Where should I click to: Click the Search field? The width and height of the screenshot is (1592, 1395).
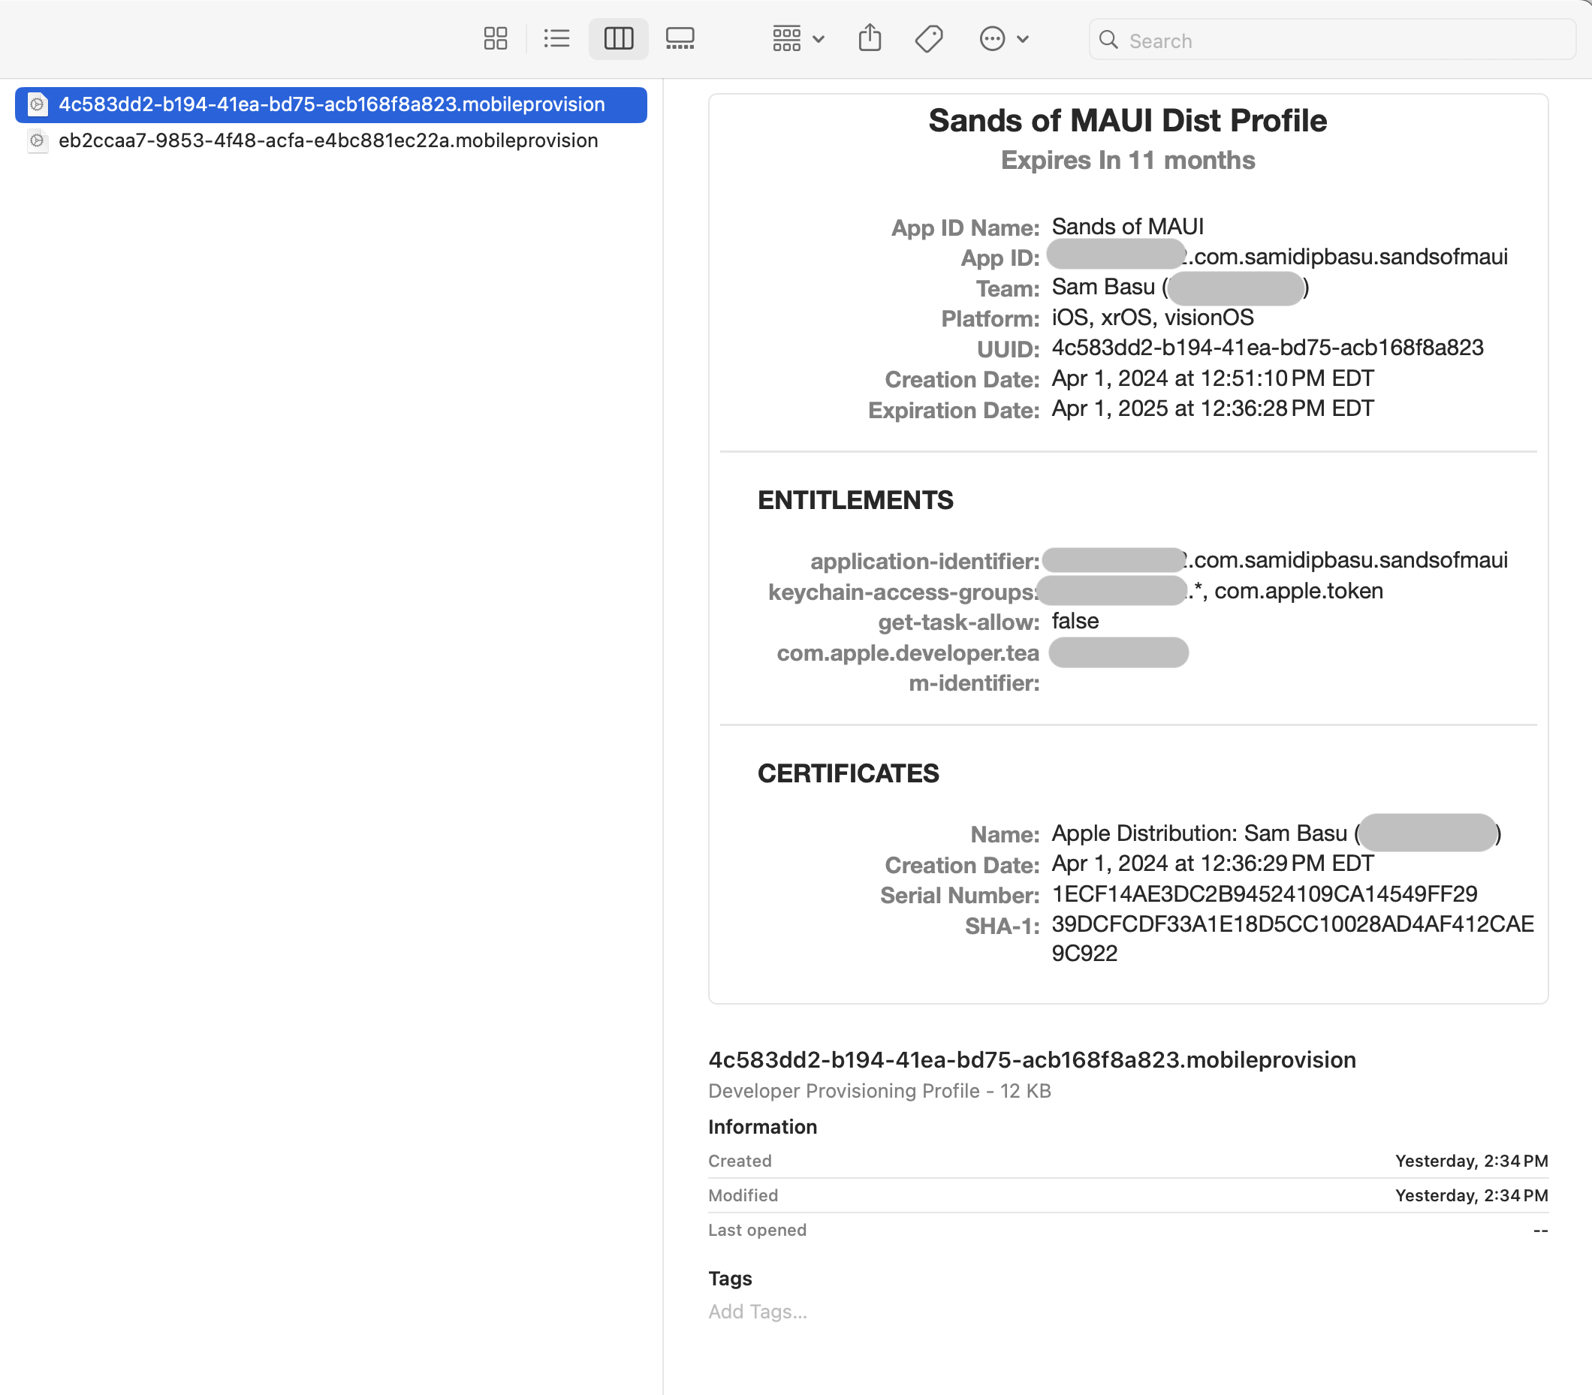(1332, 40)
